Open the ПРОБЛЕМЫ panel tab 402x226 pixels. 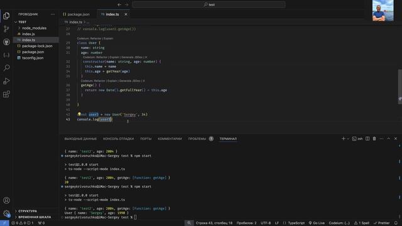pos(200,139)
